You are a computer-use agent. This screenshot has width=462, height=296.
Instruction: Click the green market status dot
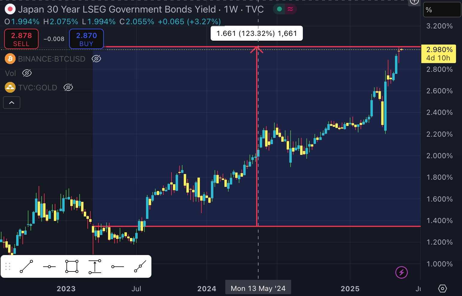click(279, 9)
